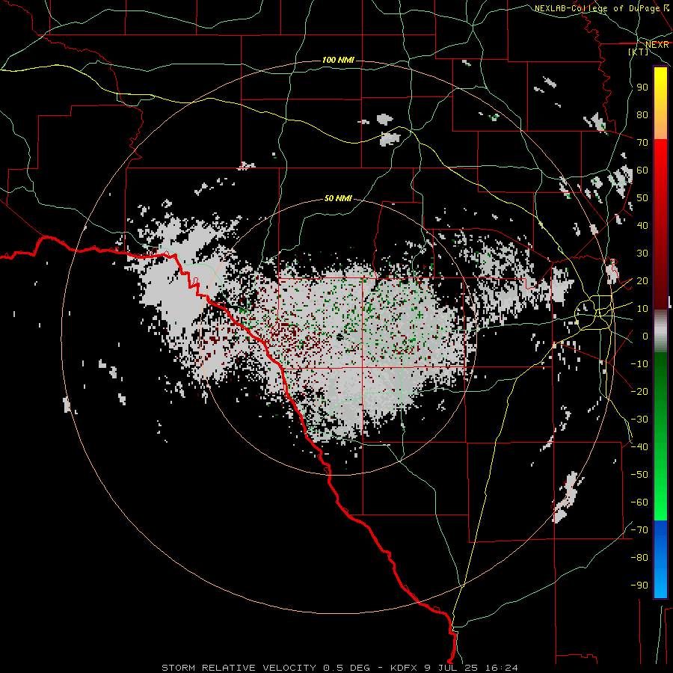Select the -70 value on the velocity scale
Viewport: 673px width, 673px height.
[x=639, y=530]
